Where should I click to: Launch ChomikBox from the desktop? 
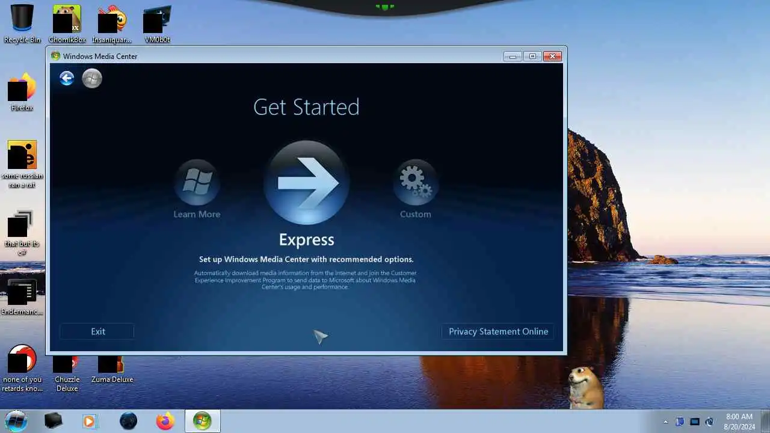(67, 24)
